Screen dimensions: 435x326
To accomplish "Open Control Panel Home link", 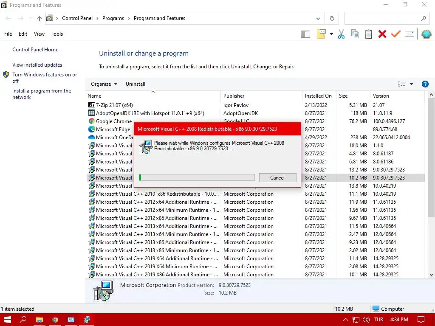I will [x=35, y=50].
